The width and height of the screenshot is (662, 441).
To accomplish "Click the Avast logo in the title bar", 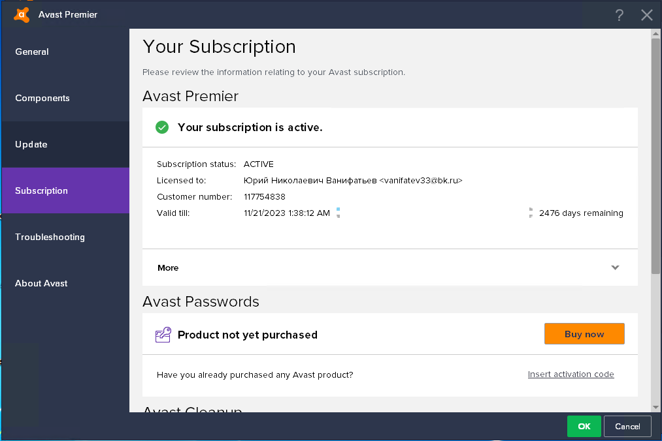I will 22,14.
